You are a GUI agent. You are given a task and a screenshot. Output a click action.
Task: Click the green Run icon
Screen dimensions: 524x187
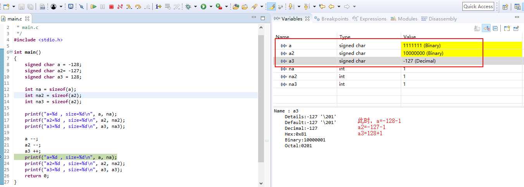click(203, 7)
